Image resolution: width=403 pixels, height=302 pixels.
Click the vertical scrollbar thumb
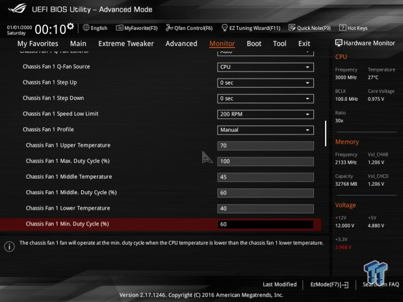[x=326, y=134]
